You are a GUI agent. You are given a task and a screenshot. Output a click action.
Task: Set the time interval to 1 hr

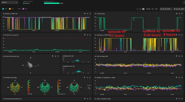[153, 9]
